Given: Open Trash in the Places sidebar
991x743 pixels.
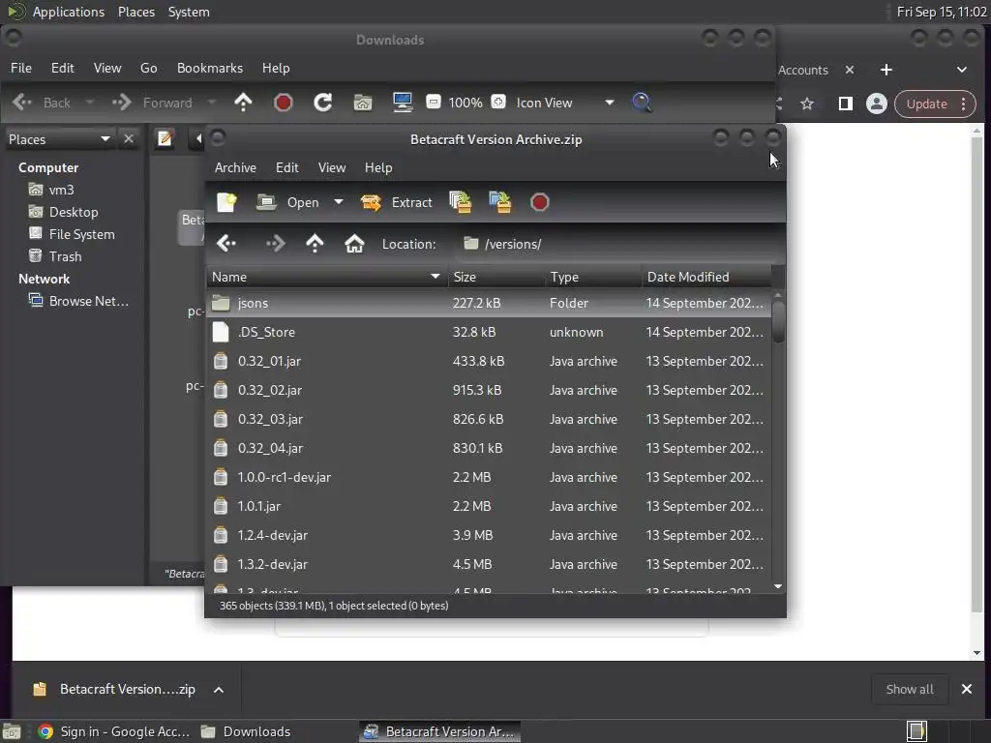Looking at the screenshot, I should click(x=55, y=256).
